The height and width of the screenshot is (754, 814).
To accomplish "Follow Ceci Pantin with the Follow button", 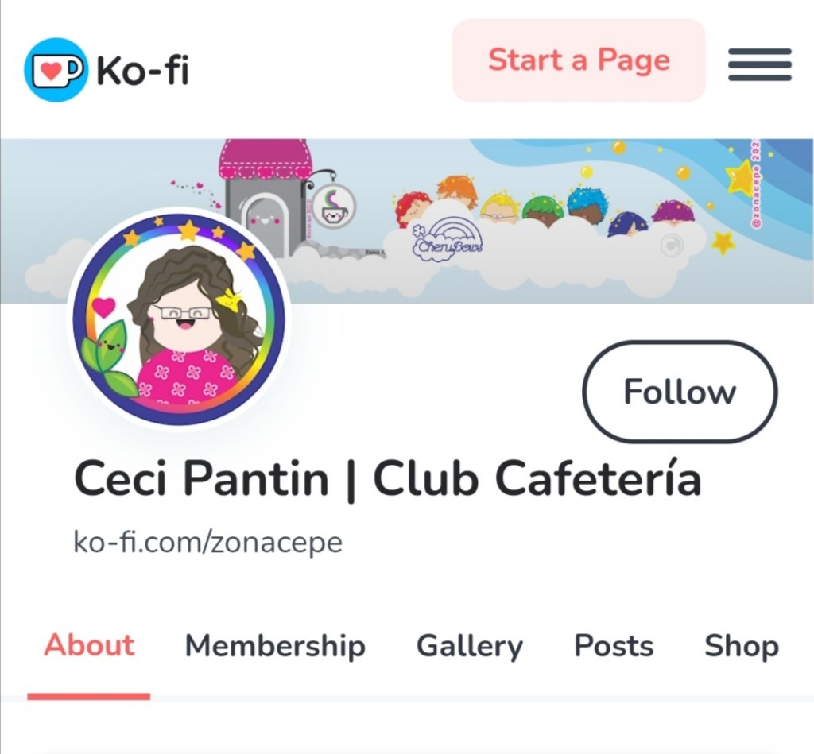I will pyautogui.click(x=680, y=392).
